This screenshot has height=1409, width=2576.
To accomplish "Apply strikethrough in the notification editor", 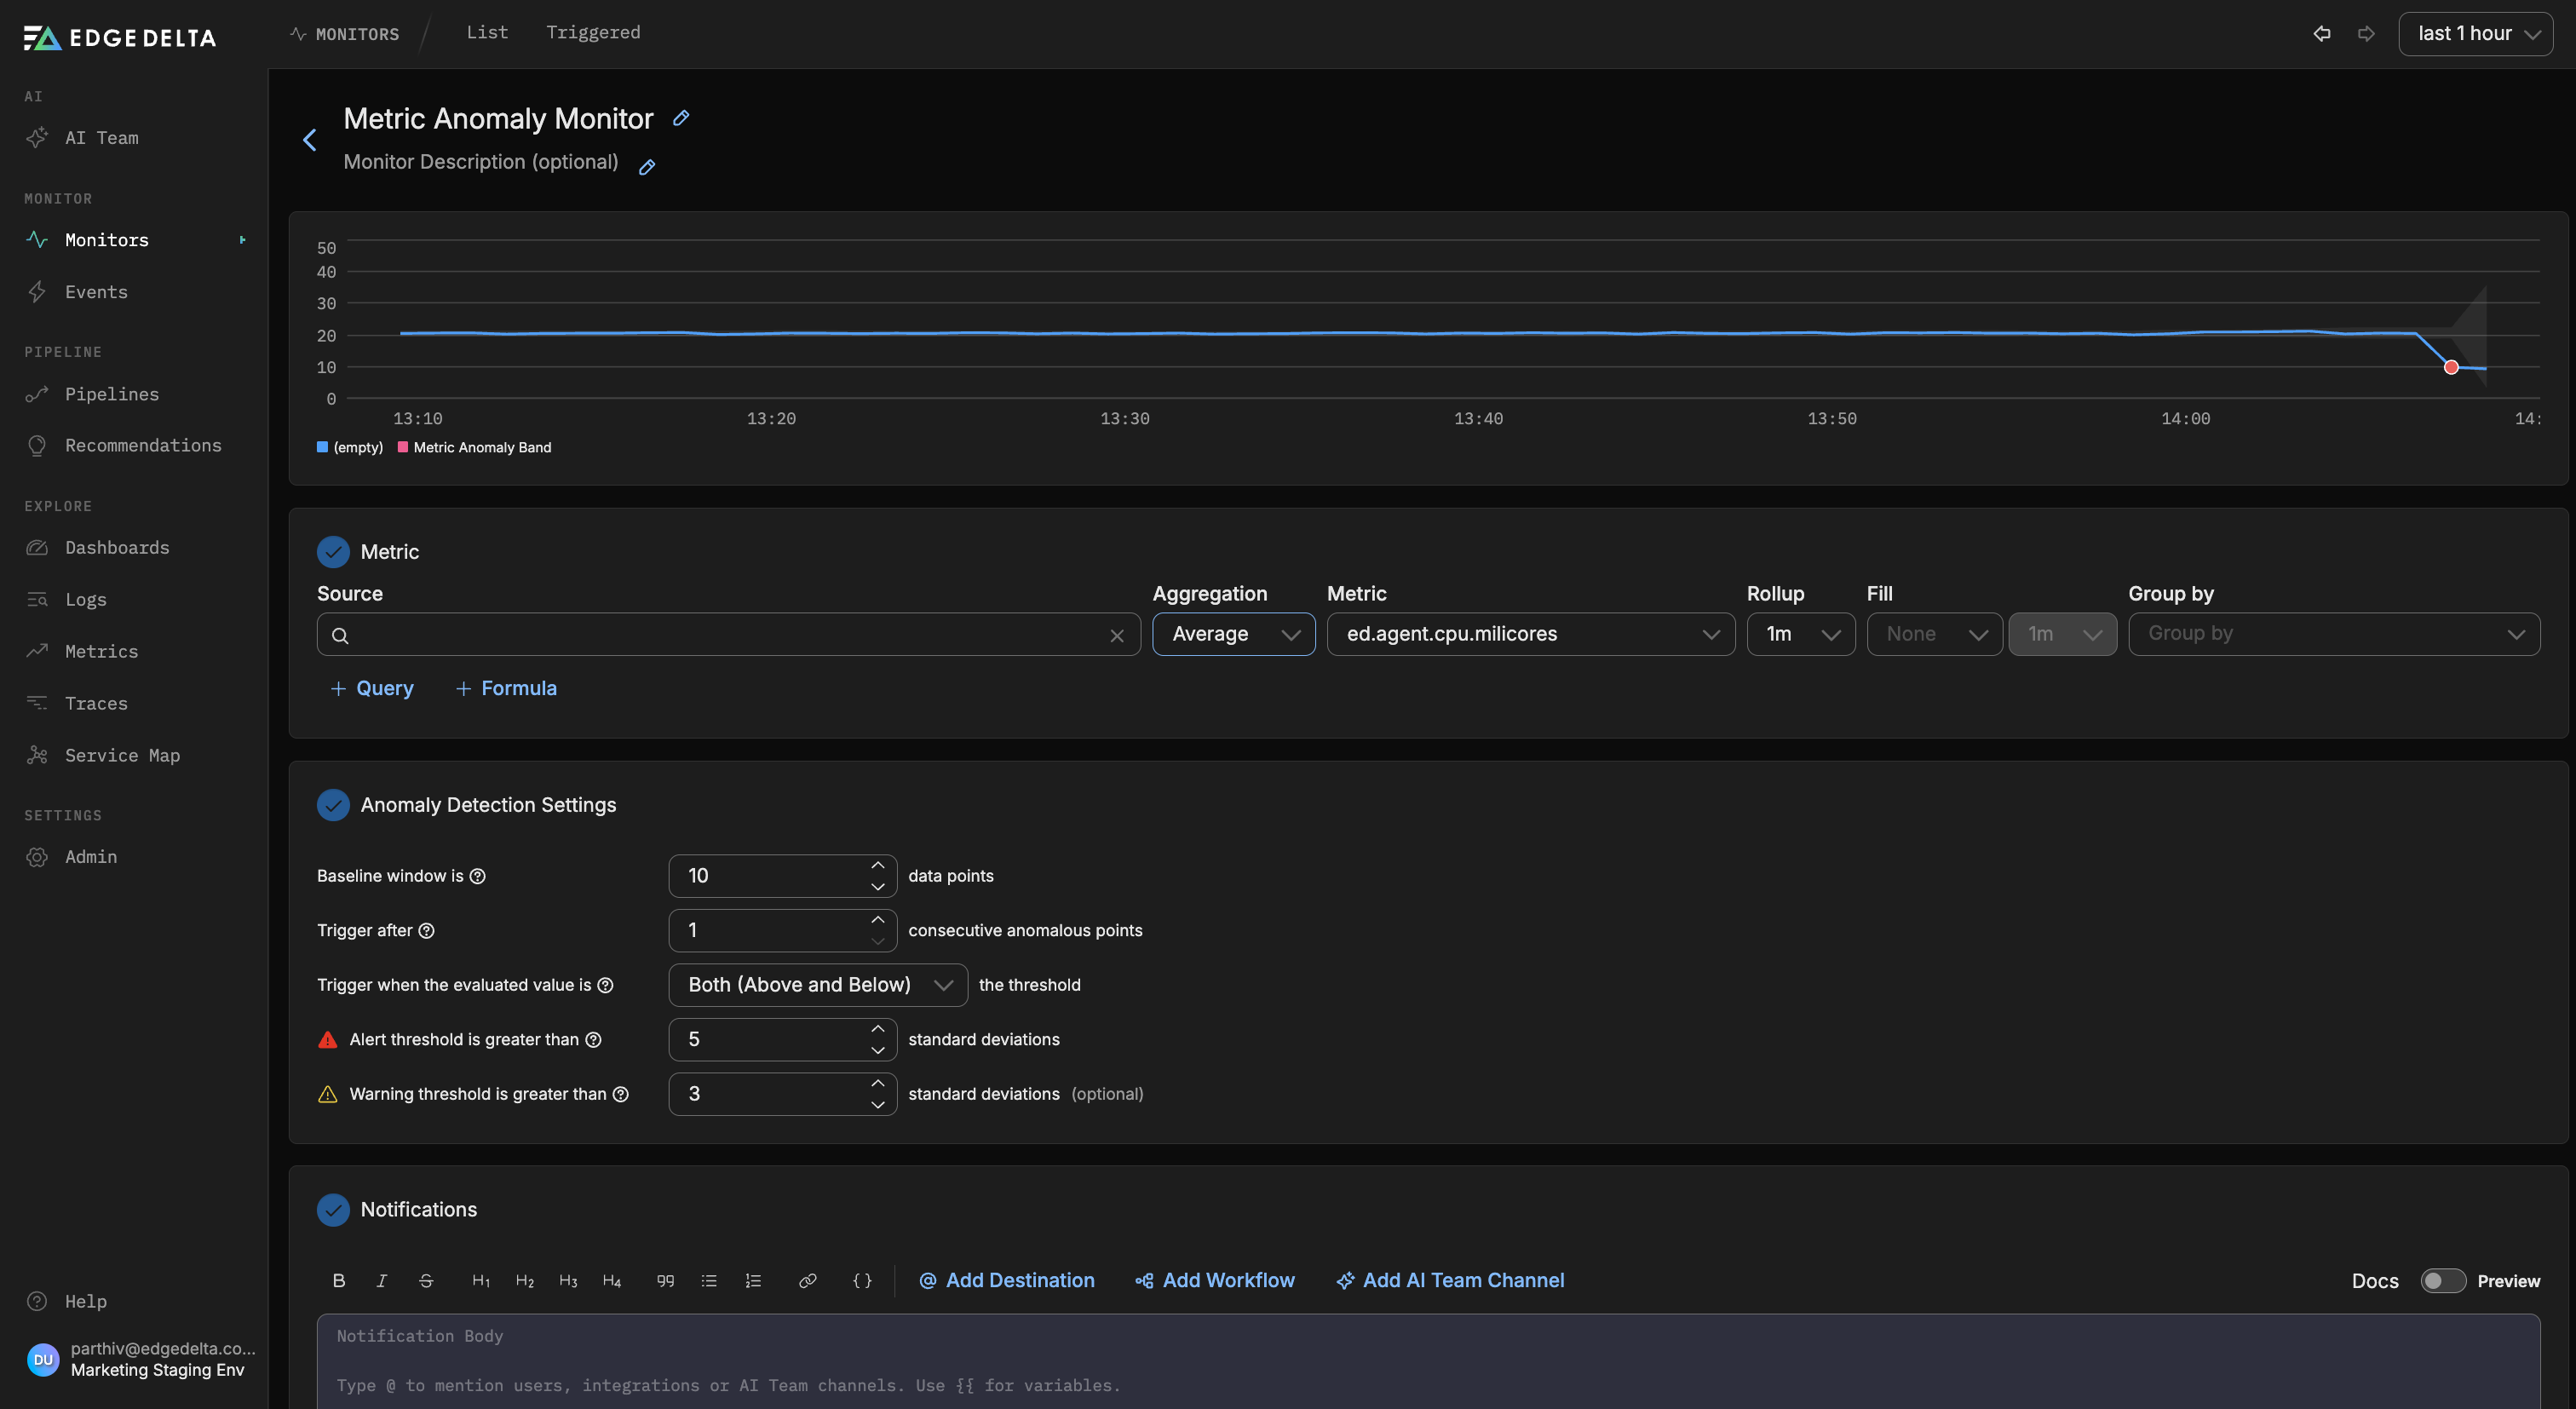I will pyautogui.click(x=426, y=1280).
